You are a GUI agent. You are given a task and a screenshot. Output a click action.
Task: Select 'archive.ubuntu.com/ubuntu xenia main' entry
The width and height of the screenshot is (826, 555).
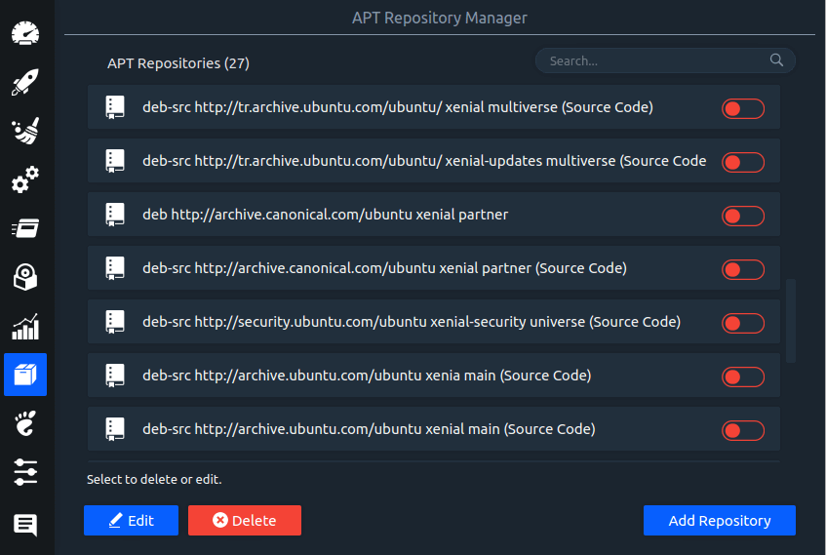434,376
